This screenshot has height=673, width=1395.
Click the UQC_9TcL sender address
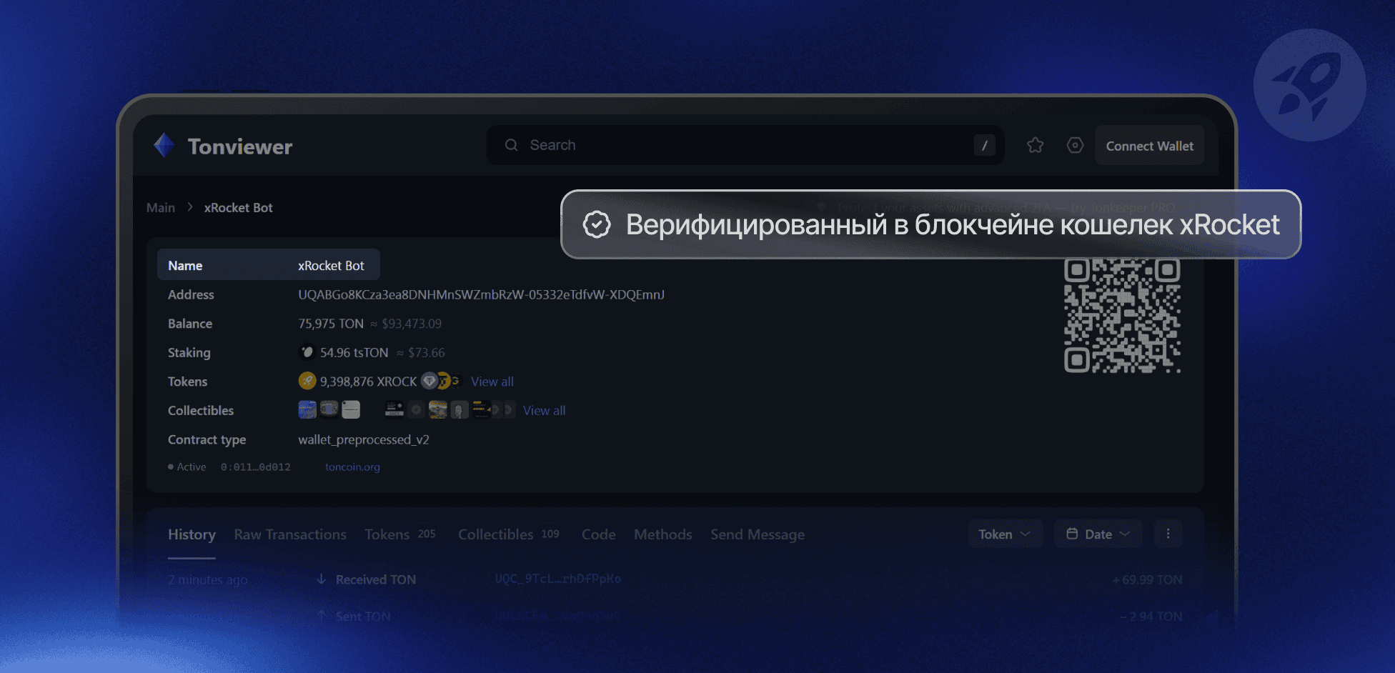pyautogui.click(x=557, y=579)
